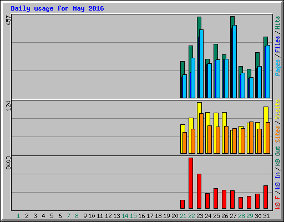The image size is (284, 222).
Task: Click the red kB bar for day 21
Action: tap(182, 204)
